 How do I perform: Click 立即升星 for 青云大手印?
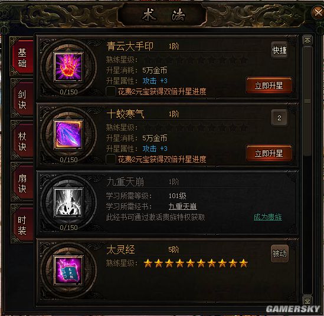(x=269, y=85)
